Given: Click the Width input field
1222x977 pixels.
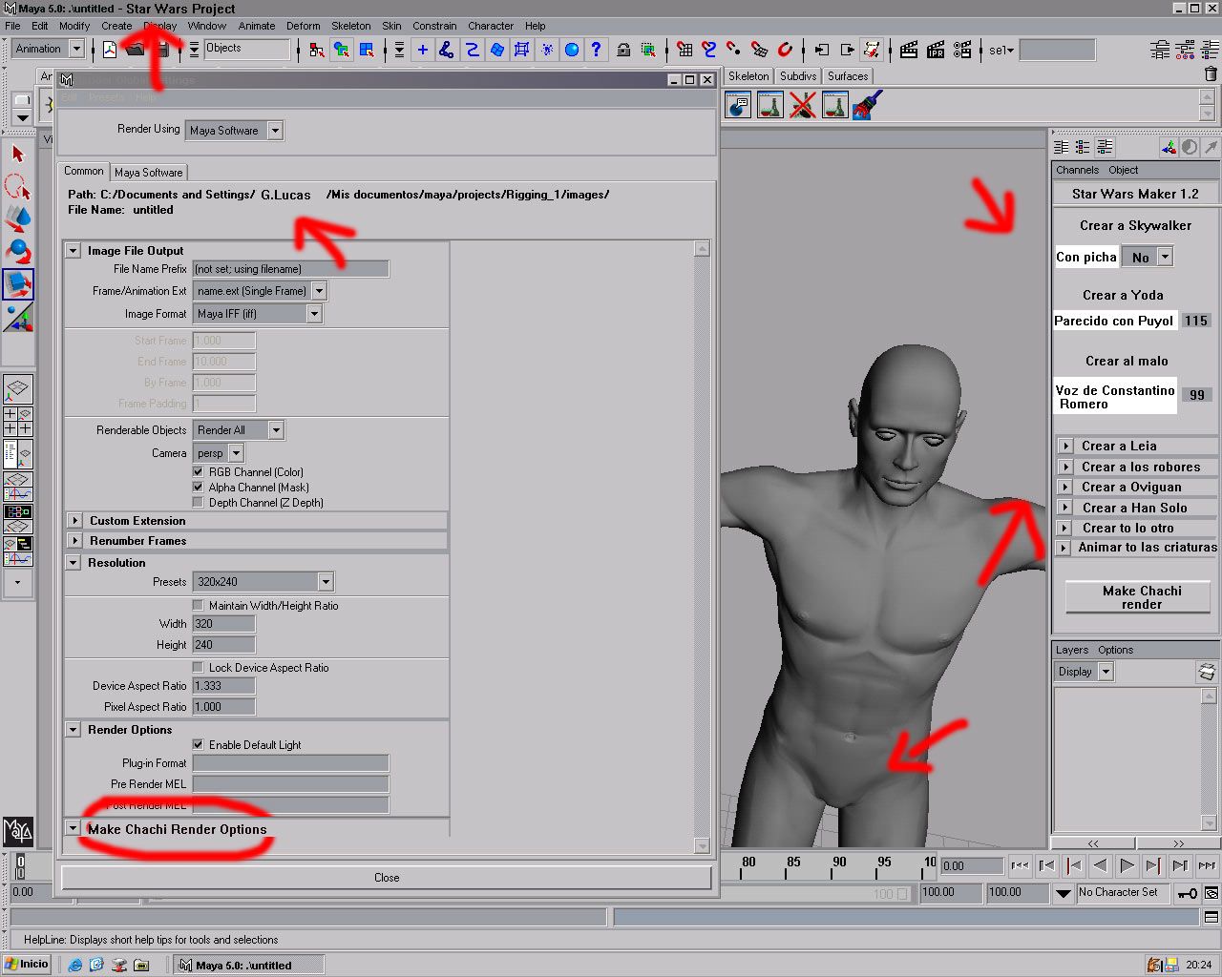Looking at the screenshot, I should pos(224,624).
